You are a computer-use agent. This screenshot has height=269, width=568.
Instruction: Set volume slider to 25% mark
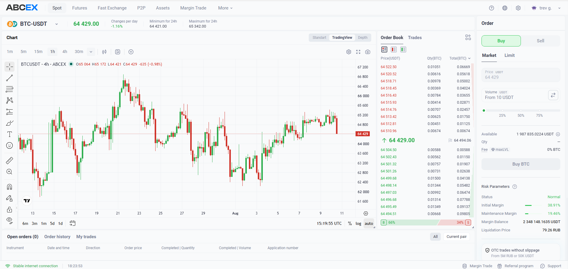pos(502,111)
